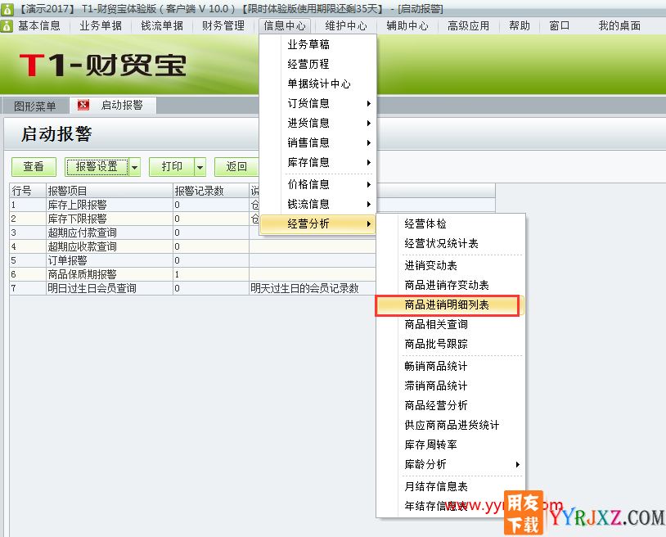The height and width of the screenshot is (537, 666).
Task: Click the 报警记录数 column header
Action: click(211, 191)
